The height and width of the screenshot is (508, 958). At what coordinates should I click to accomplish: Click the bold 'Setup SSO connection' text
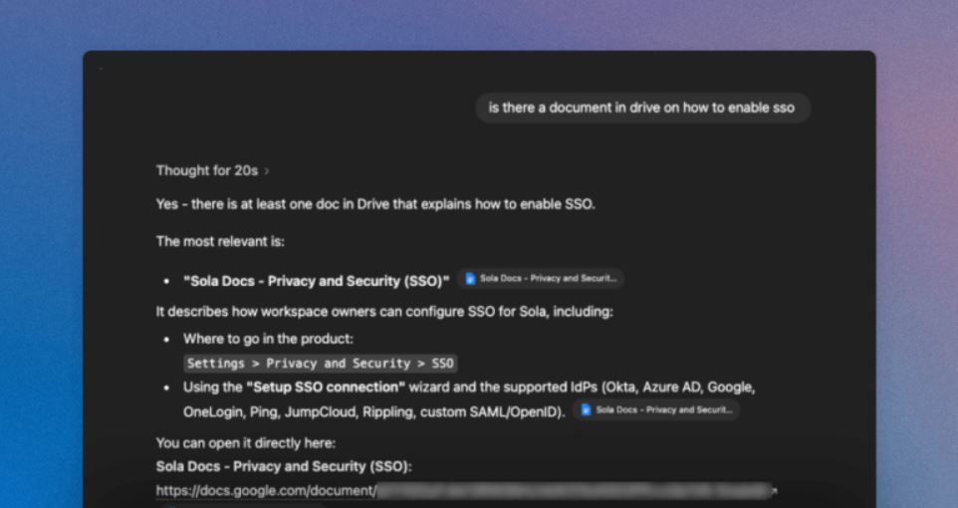pos(326,387)
